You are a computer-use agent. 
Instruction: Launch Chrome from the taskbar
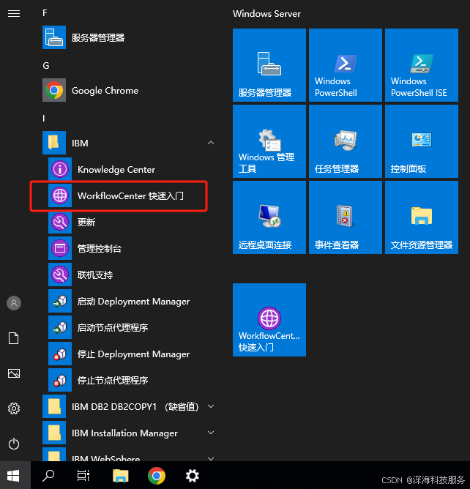157,476
